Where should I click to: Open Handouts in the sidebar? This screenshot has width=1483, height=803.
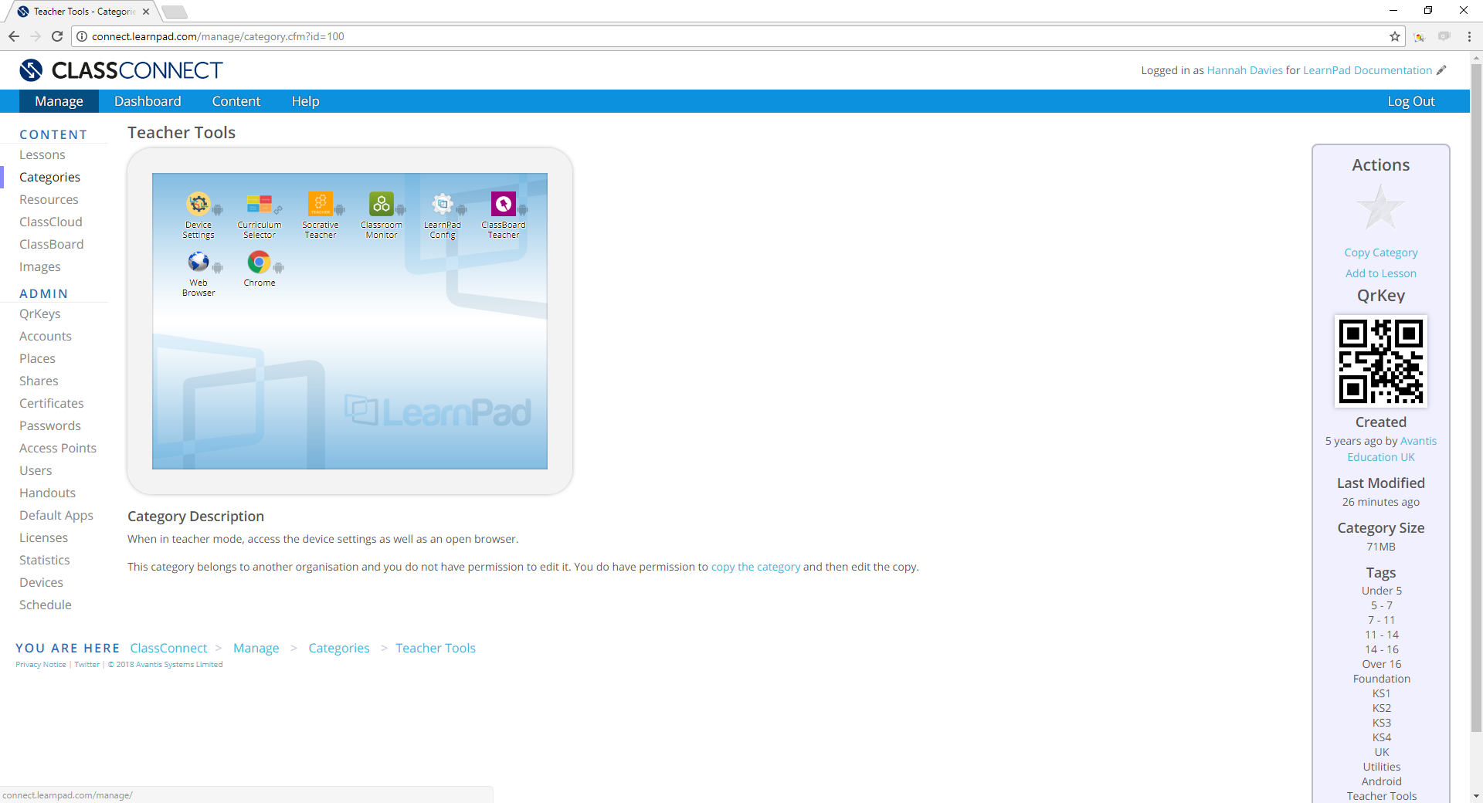pyautogui.click(x=48, y=493)
